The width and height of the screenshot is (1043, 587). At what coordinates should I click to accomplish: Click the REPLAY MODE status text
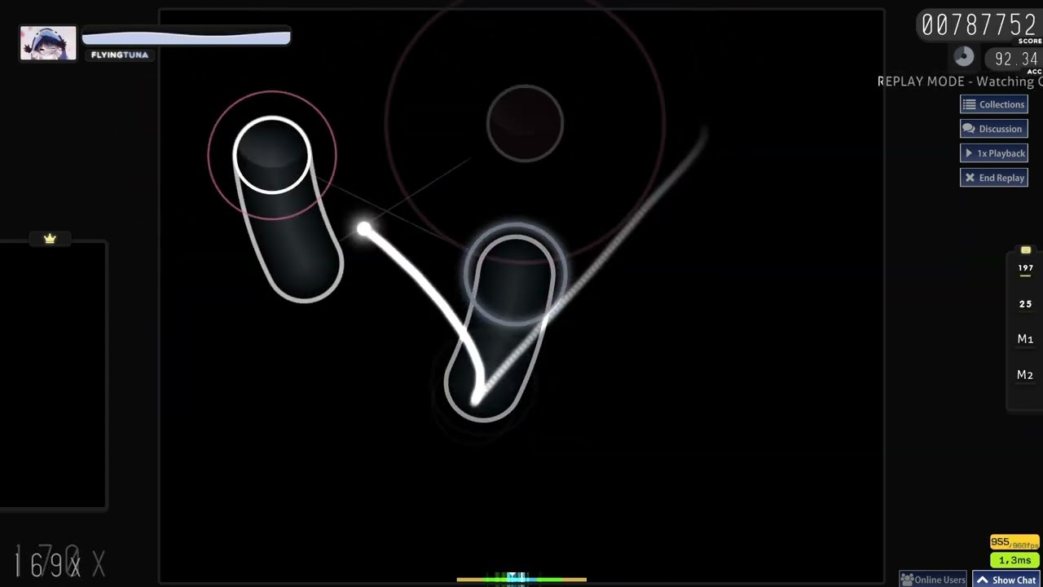click(x=960, y=82)
